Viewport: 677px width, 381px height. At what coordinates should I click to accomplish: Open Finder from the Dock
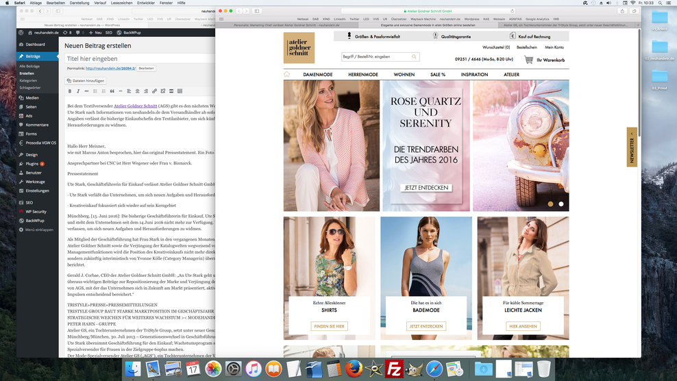(x=133, y=369)
